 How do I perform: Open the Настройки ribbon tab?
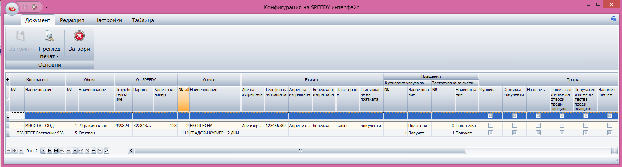point(108,20)
